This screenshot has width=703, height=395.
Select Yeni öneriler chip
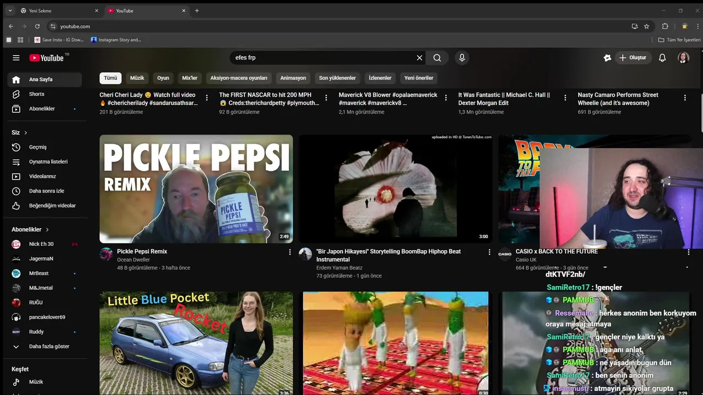pos(419,78)
